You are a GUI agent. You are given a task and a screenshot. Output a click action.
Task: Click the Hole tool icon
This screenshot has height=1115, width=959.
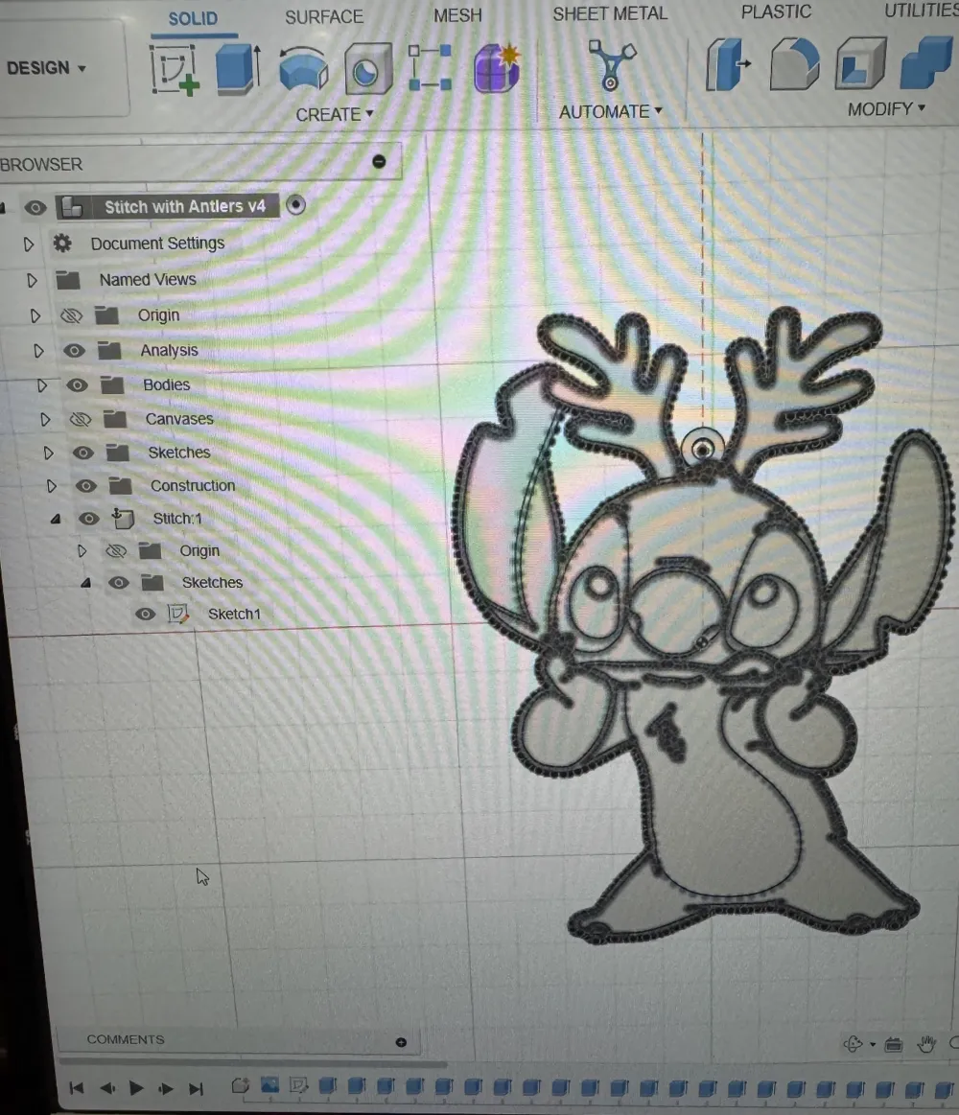[367, 70]
